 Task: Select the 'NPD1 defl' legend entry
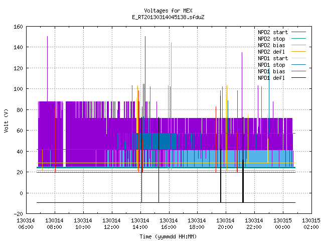(x=271, y=78)
